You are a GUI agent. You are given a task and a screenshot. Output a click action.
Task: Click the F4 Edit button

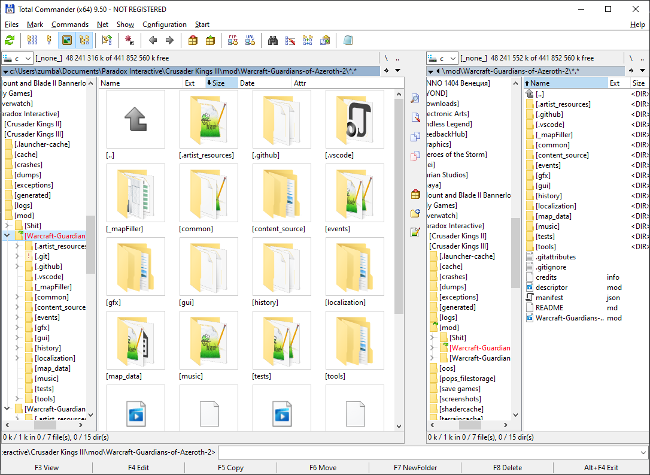point(138,468)
